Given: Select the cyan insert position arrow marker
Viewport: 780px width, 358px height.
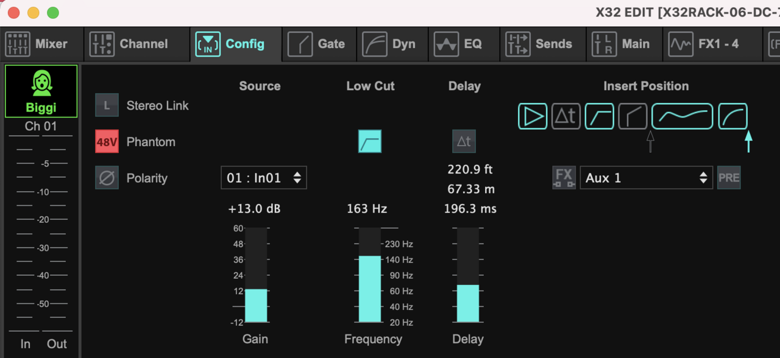Looking at the screenshot, I should pos(748,141).
